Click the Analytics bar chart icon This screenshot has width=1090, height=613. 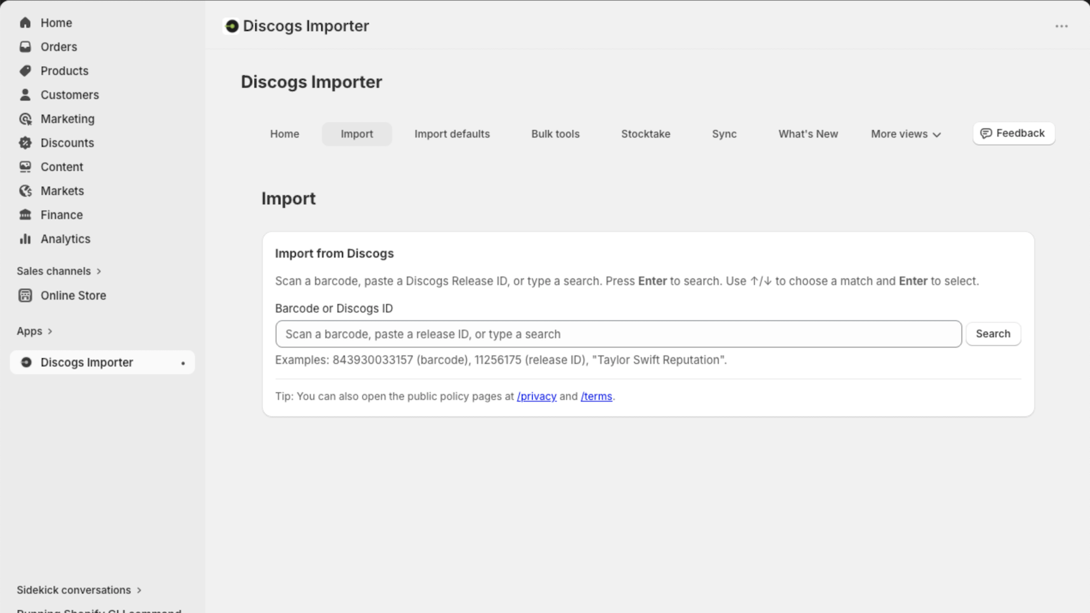pyautogui.click(x=25, y=239)
